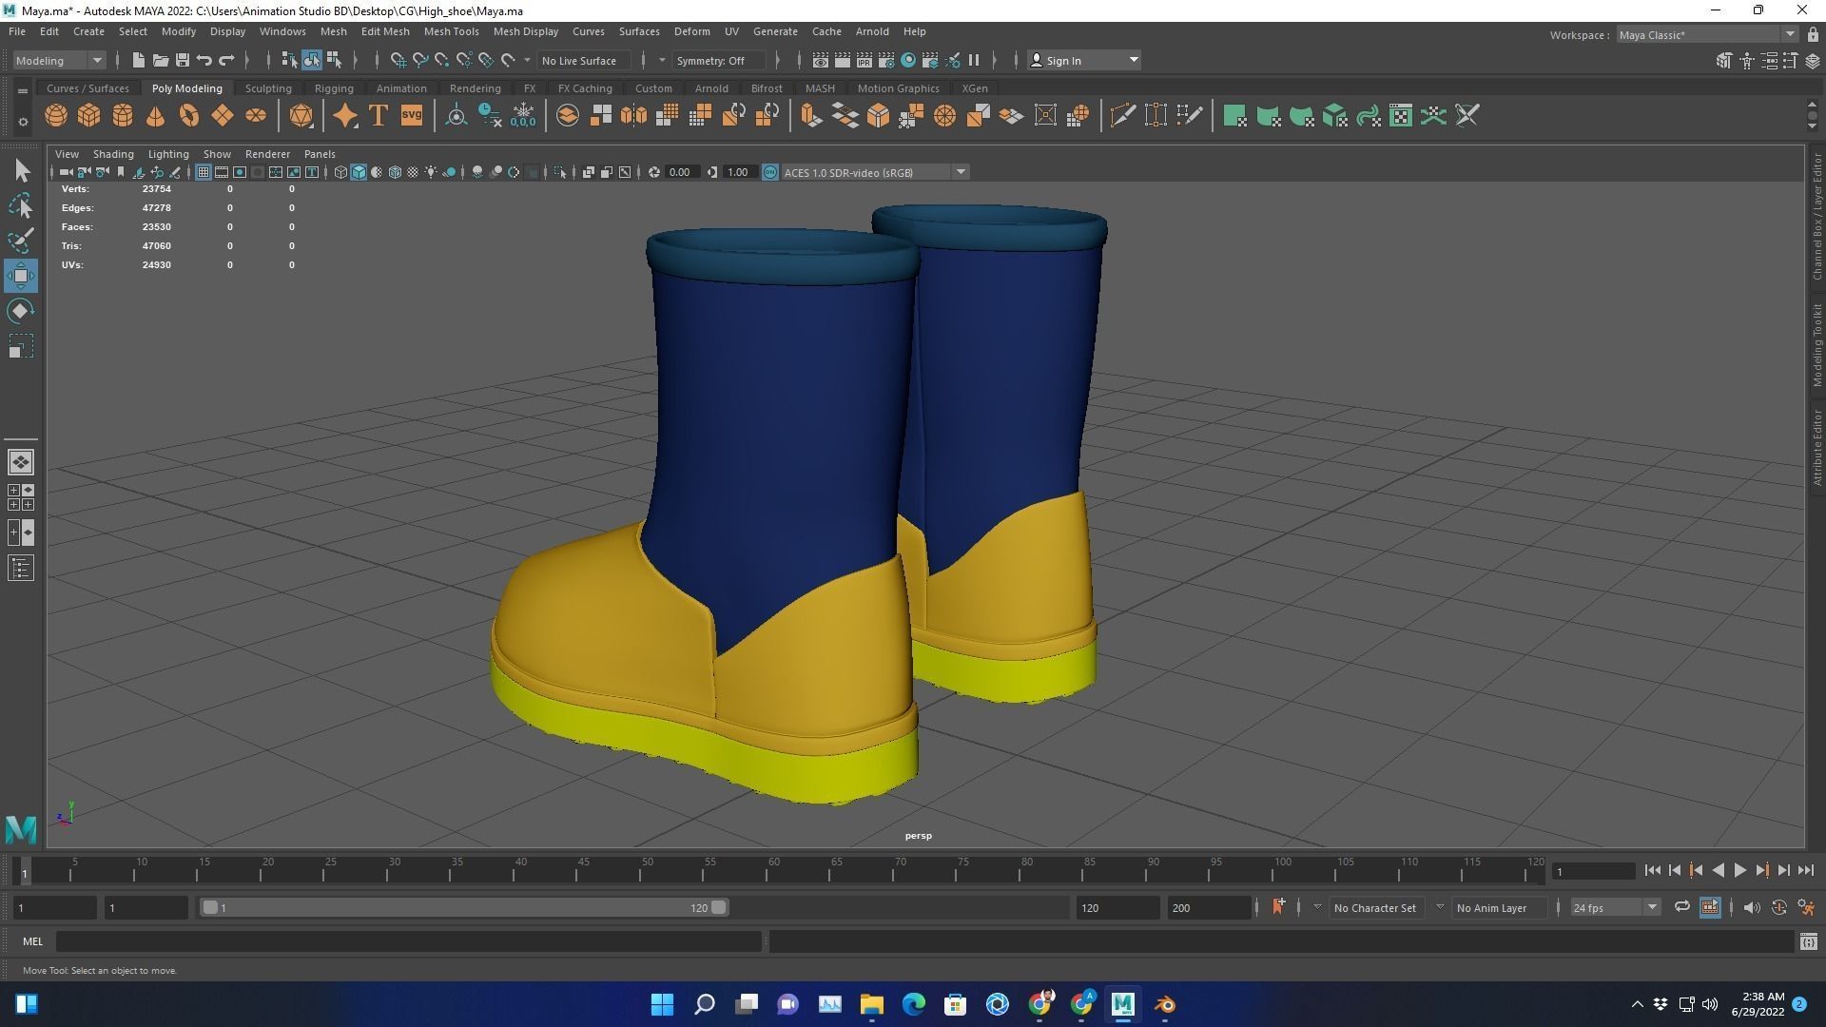Screen dimensions: 1826x1027
Task: Select the Paint Selection tool
Action: point(21,241)
